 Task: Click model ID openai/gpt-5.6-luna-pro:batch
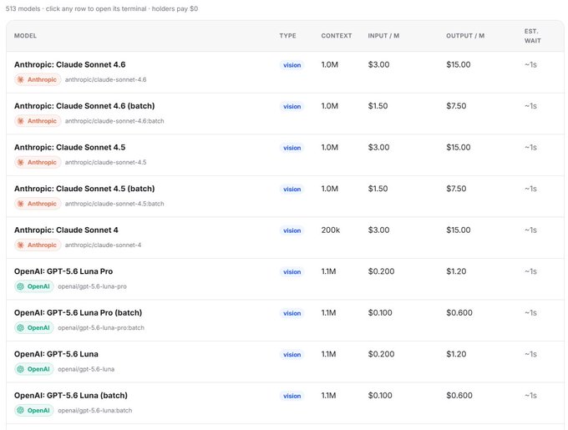click(101, 327)
